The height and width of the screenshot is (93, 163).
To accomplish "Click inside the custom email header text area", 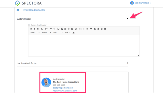I will pyautogui.click(x=84, y=46).
